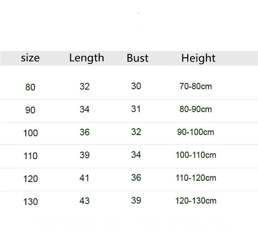
Task: Click the Length value 41
Action: pos(84,178)
